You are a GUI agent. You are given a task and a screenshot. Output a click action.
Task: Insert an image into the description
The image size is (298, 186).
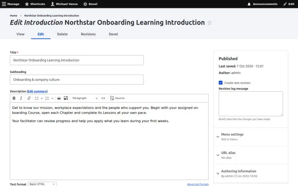pyautogui.click(x=66, y=98)
